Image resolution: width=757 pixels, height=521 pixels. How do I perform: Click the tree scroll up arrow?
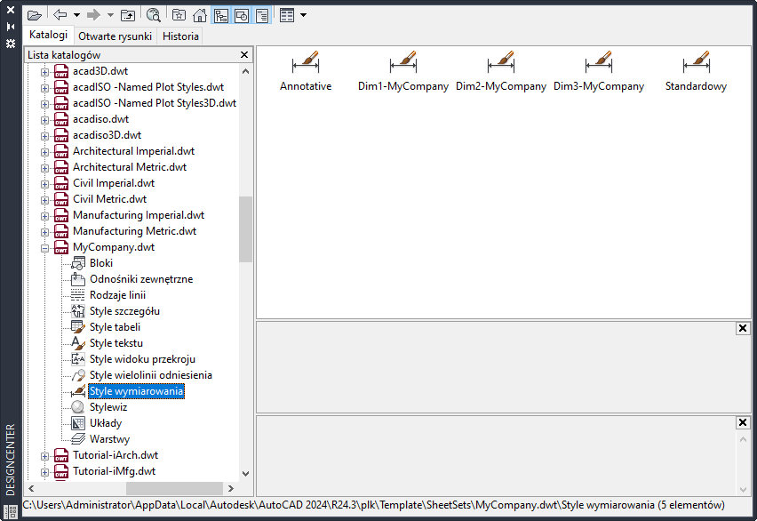(x=245, y=71)
